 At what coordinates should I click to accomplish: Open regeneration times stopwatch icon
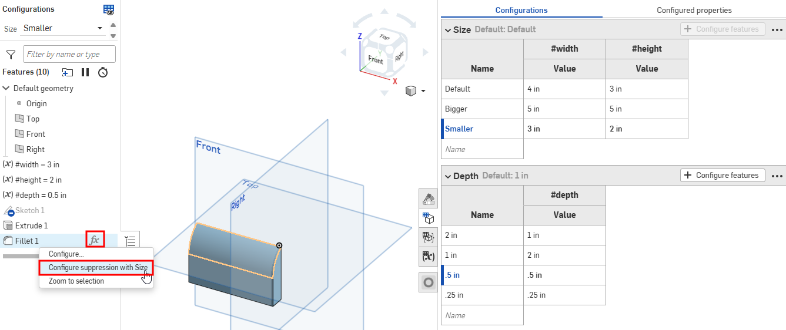(103, 72)
